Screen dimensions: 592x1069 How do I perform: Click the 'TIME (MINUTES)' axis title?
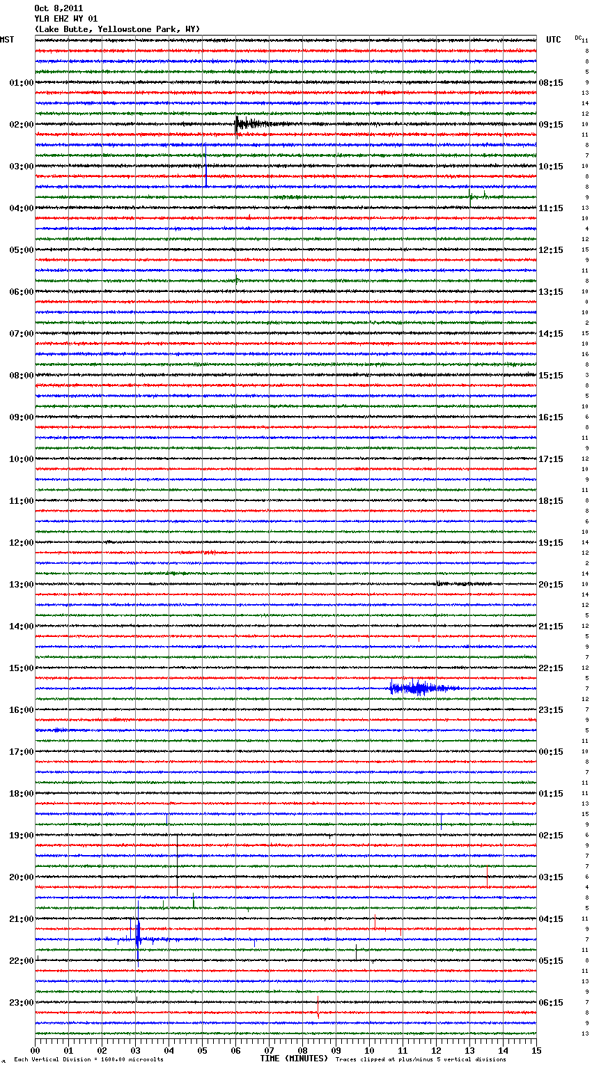(x=294, y=1059)
